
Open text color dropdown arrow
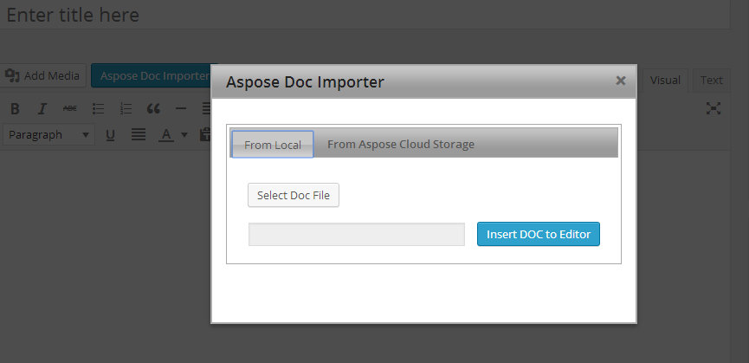(x=184, y=135)
